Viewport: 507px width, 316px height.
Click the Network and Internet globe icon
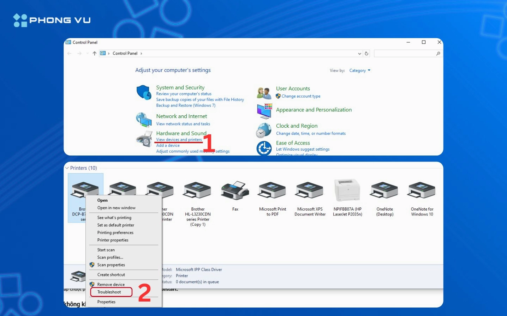(144, 120)
